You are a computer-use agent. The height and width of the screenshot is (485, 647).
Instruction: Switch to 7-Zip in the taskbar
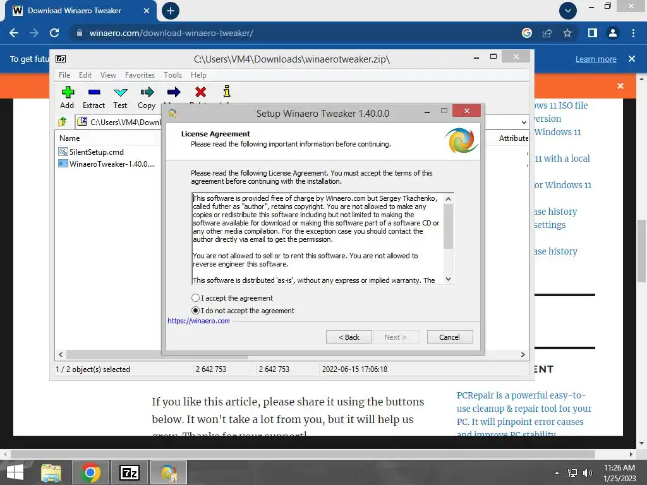[x=130, y=472]
